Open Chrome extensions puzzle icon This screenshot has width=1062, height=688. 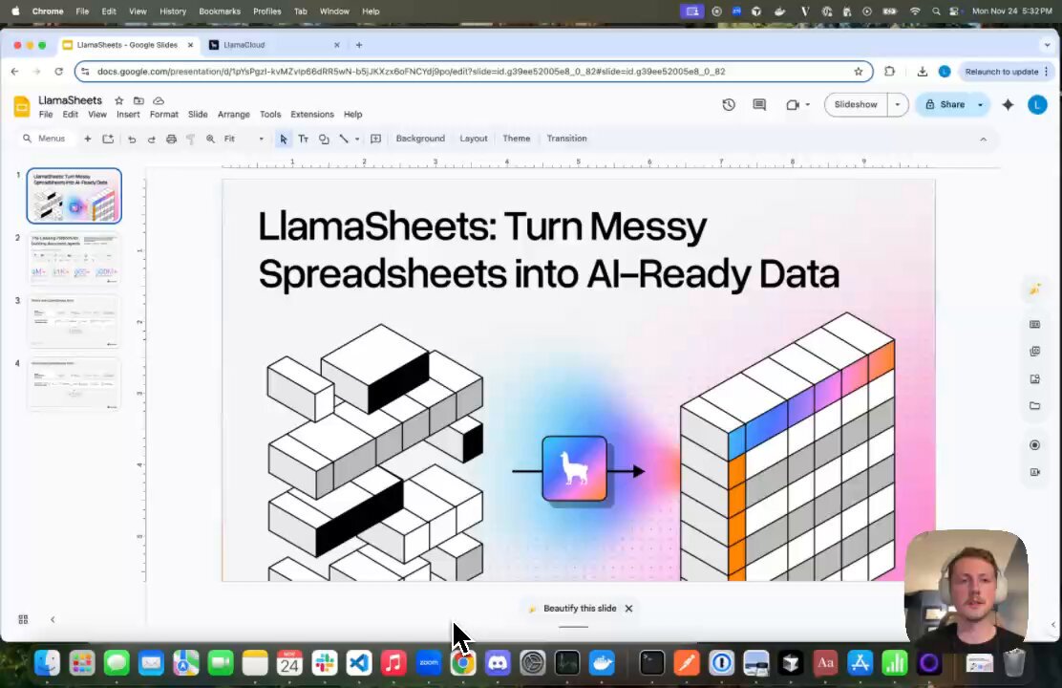click(x=890, y=71)
